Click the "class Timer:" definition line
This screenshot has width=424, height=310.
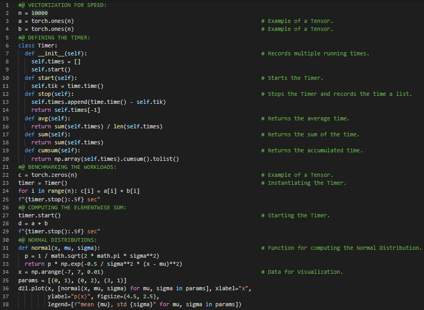point(37,45)
